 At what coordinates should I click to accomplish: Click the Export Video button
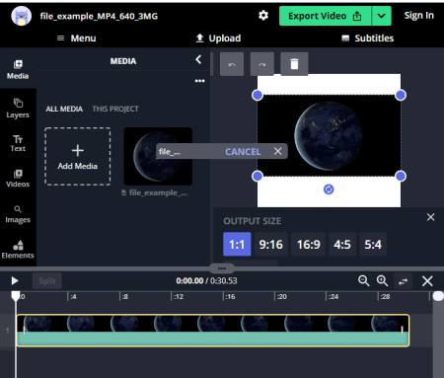pyautogui.click(x=326, y=16)
